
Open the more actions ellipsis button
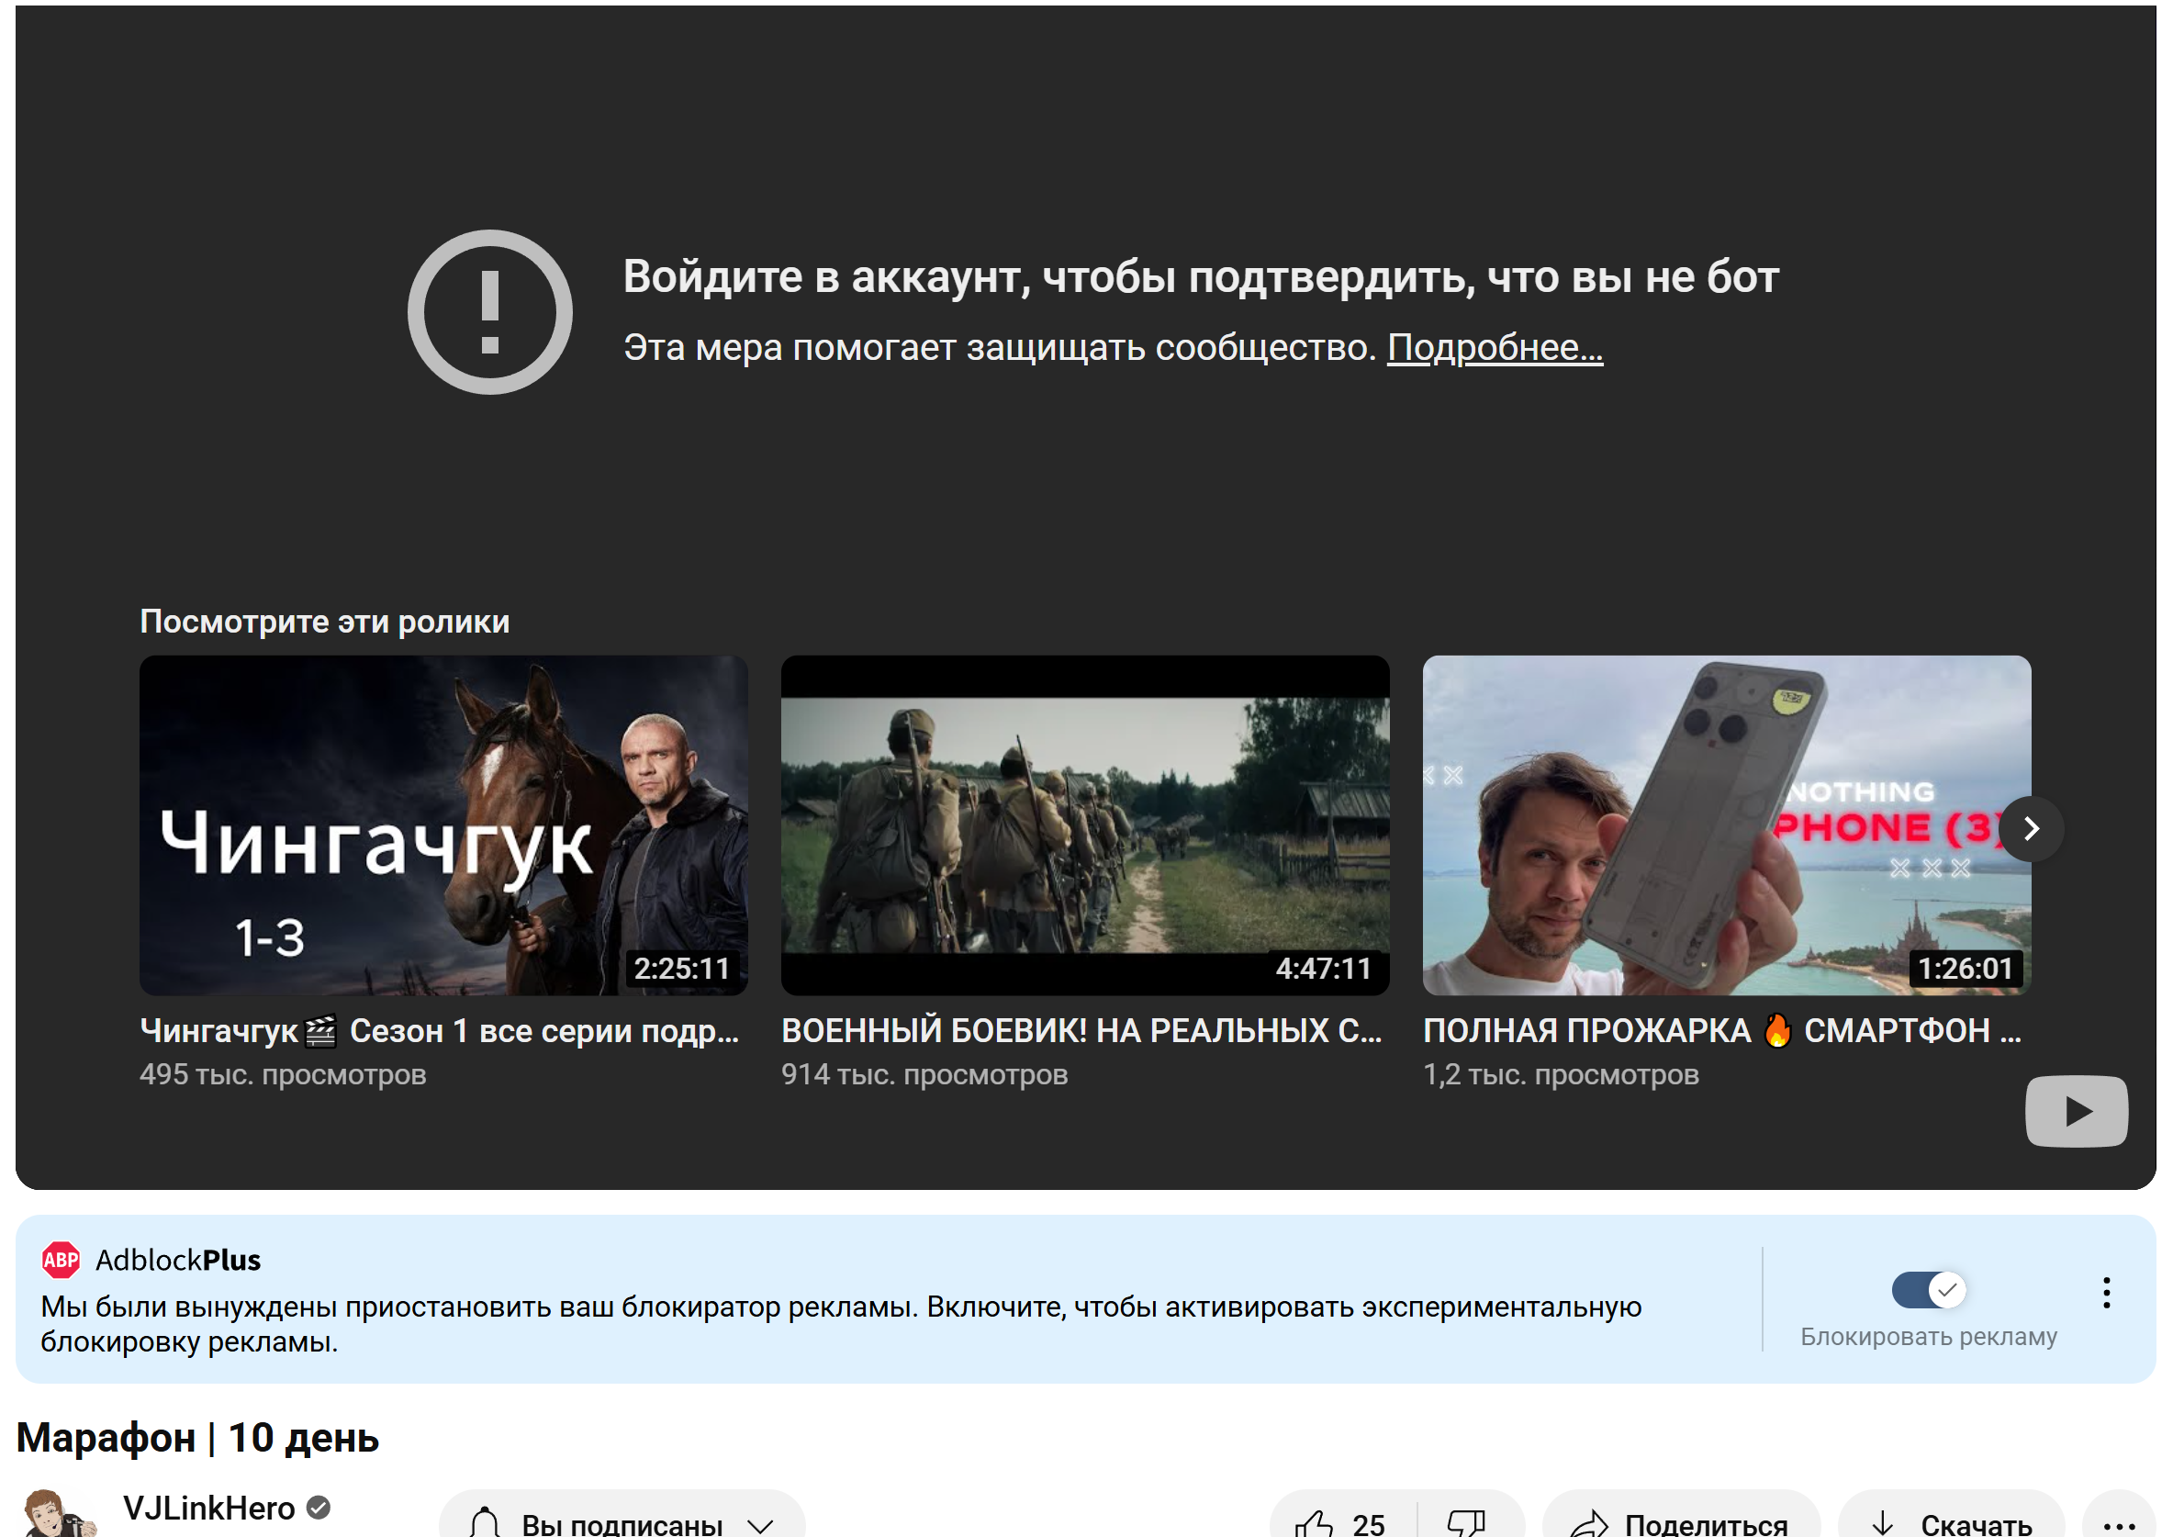[x=2118, y=1524]
